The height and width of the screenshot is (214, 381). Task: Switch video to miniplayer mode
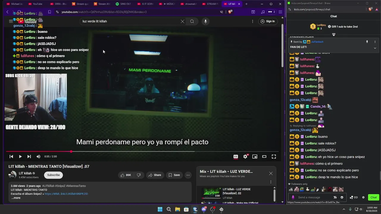coord(255,157)
